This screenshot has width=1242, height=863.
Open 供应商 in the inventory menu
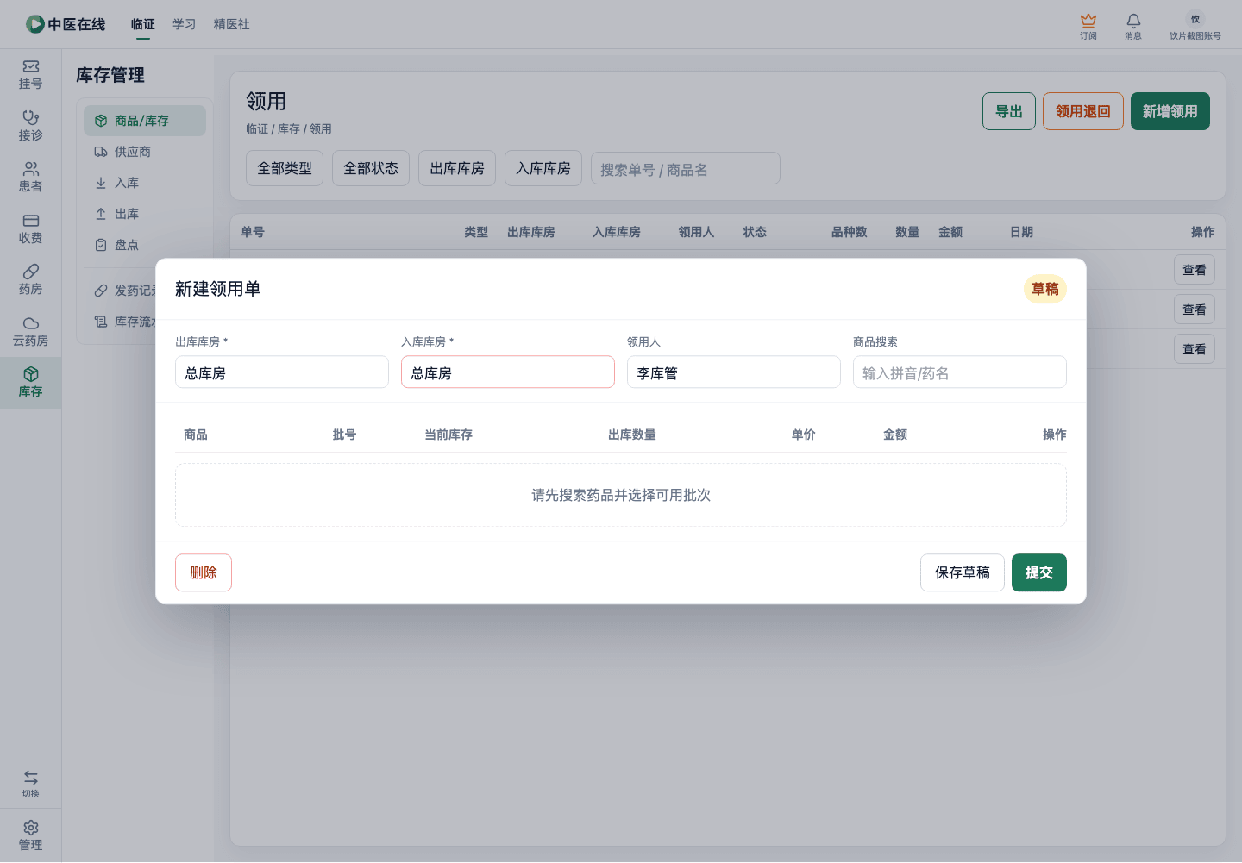145,152
